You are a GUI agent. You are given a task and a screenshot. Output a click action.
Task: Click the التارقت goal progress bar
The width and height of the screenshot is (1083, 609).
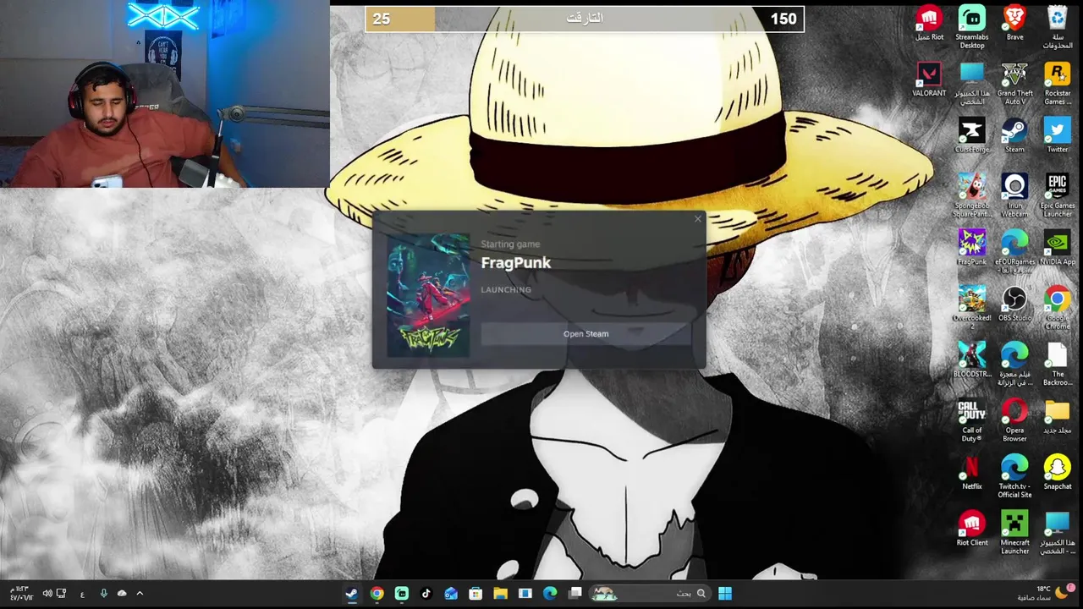585,19
